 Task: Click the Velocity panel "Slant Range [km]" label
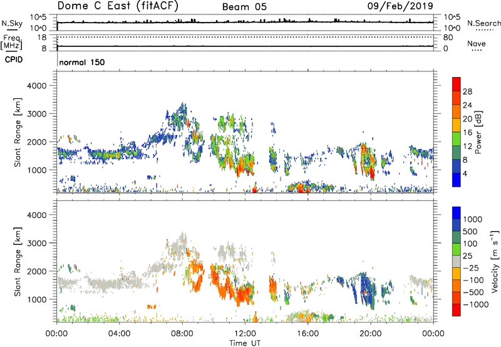(x=18, y=262)
